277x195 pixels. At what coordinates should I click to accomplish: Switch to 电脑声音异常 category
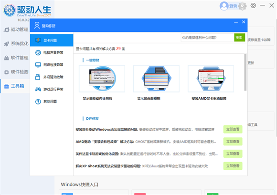(52, 52)
